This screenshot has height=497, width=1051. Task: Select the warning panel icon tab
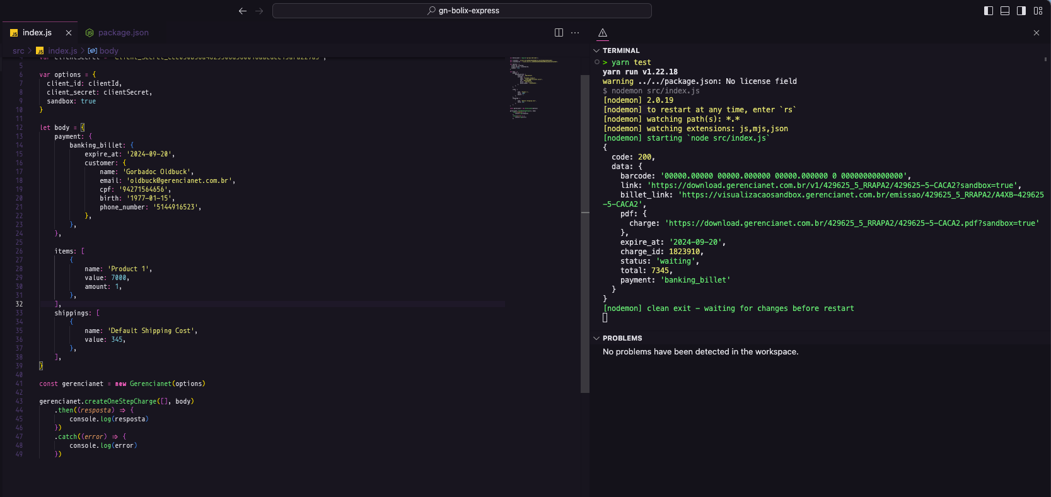pyautogui.click(x=603, y=33)
